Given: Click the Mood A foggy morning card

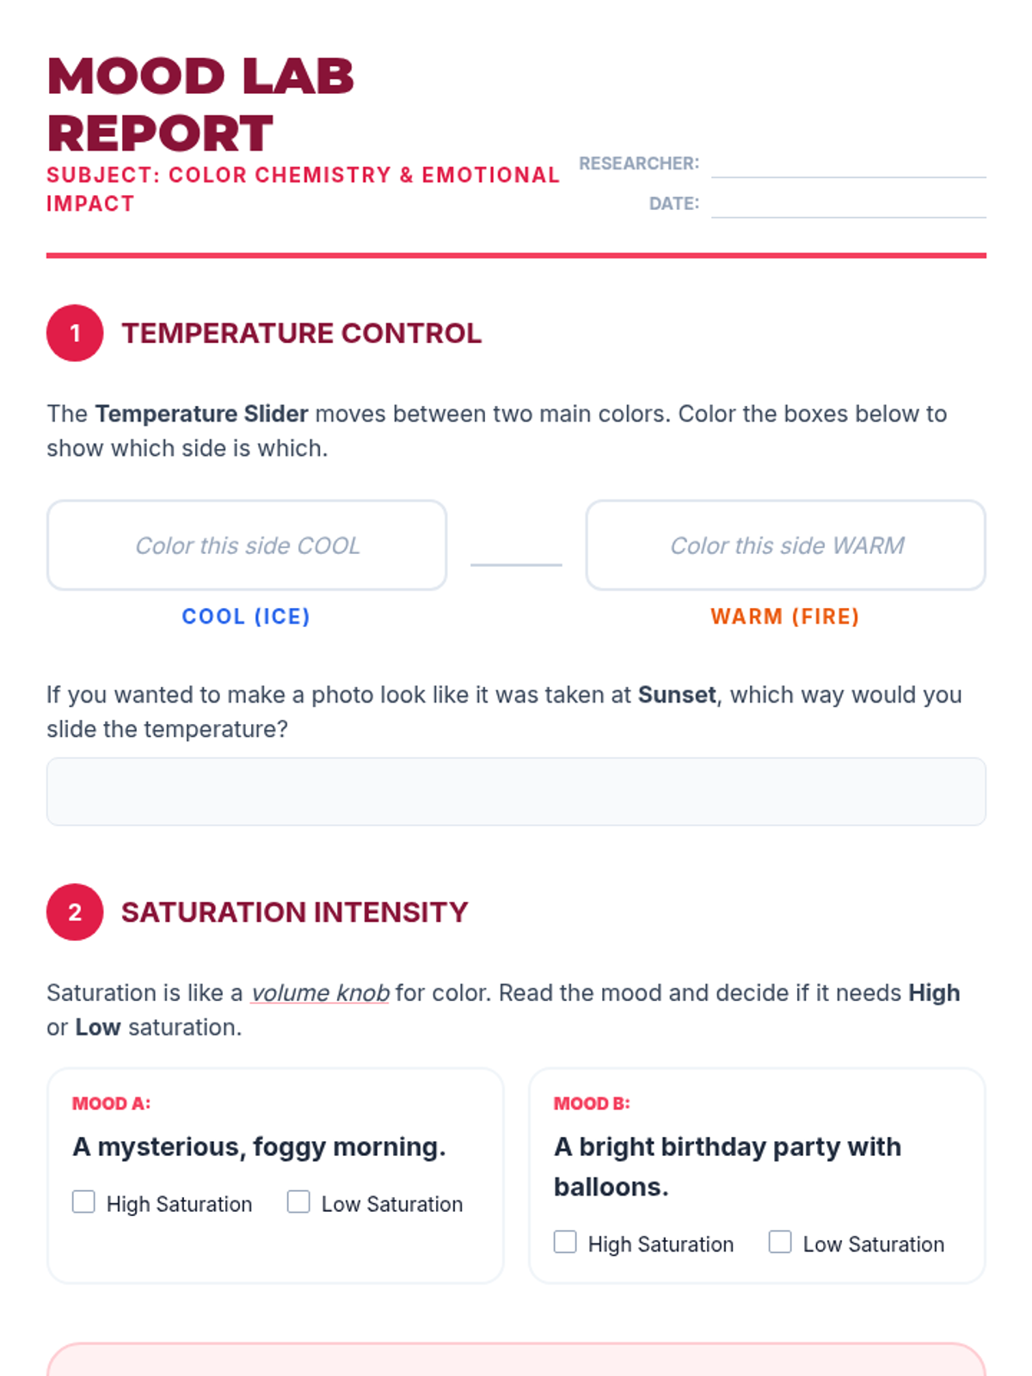Looking at the screenshot, I should pyautogui.click(x=275, y=1176).
